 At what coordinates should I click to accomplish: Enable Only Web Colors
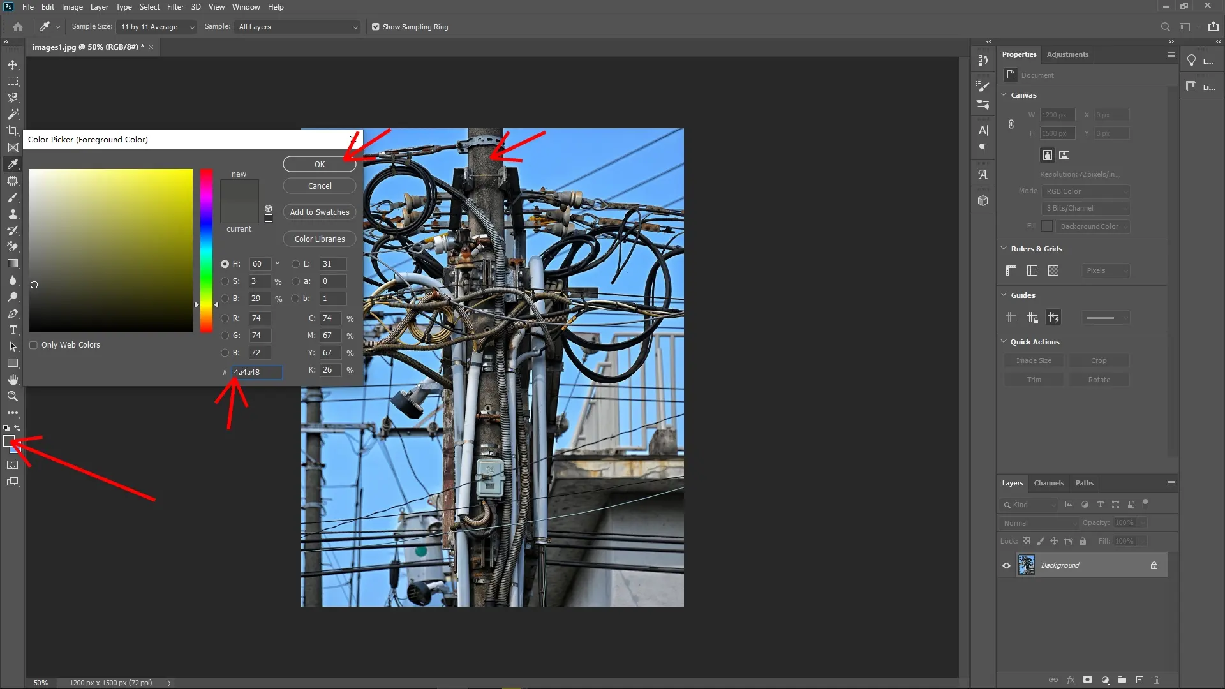pyautogui.click(x=34, y=344)
